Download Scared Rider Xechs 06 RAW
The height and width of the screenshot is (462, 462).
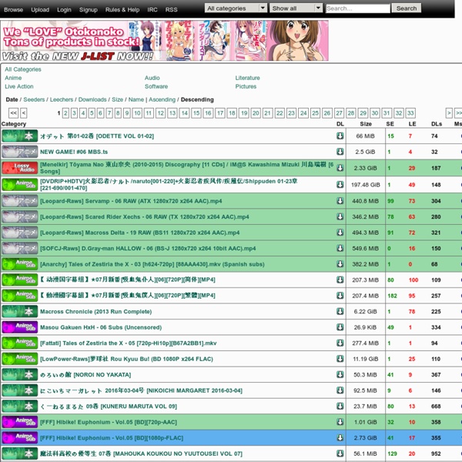(x=340, y=216)
